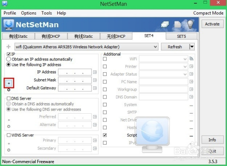The height and width of the screenshot is (166, 227).
Task: Open the Script settings ellipsis button
Action: click(x=191, y=136)
